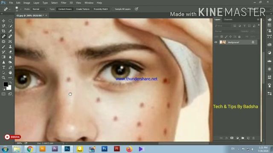Select the Quick Selection brush tool
Viewport: 273px width, 153px height.
(10, 26)
